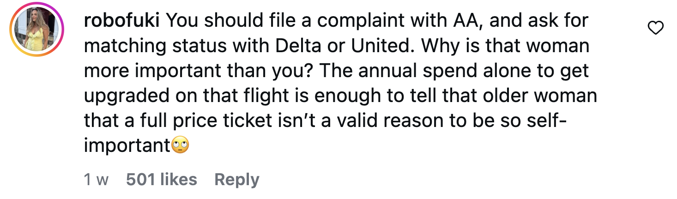Click the phrase "older woman" in the comment
Screen dimensions: 677x199
[546, 96]
